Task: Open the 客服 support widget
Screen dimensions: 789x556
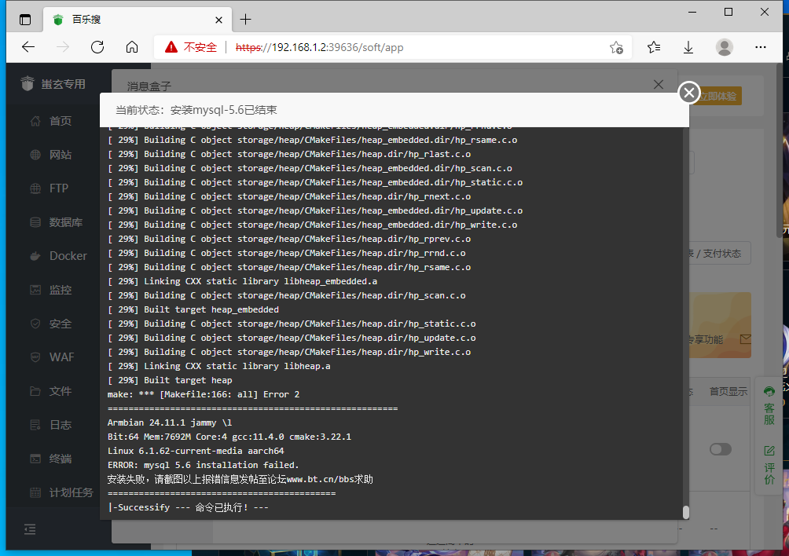Action: pos(769,406)
